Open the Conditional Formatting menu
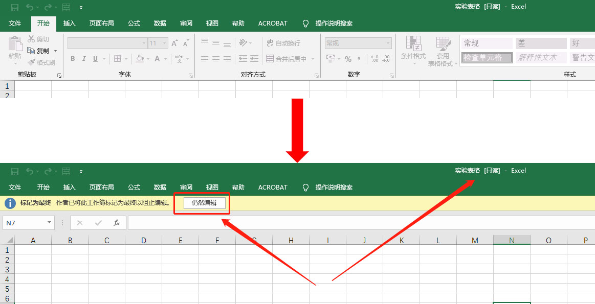The height and width of the screenshot is (304, 595). pos(413,51)
